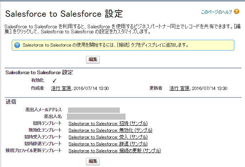This screenshot has width=245, height=167.
Task: Open the 無効化 (サンプル) template link
Action: (x=110, y=130)
